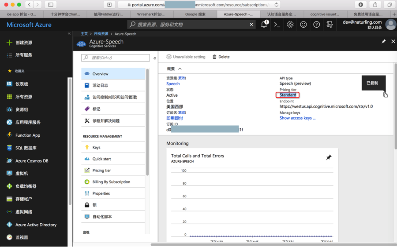Open portal settings gear icon
This screenshot has height=247, width=397.
(x=290, y=25)
